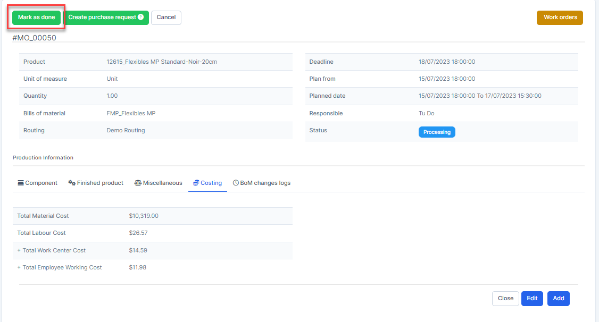Click the FMP_Flexibles MP bill of material value
The image size is (599, 322).
[131, 113]
